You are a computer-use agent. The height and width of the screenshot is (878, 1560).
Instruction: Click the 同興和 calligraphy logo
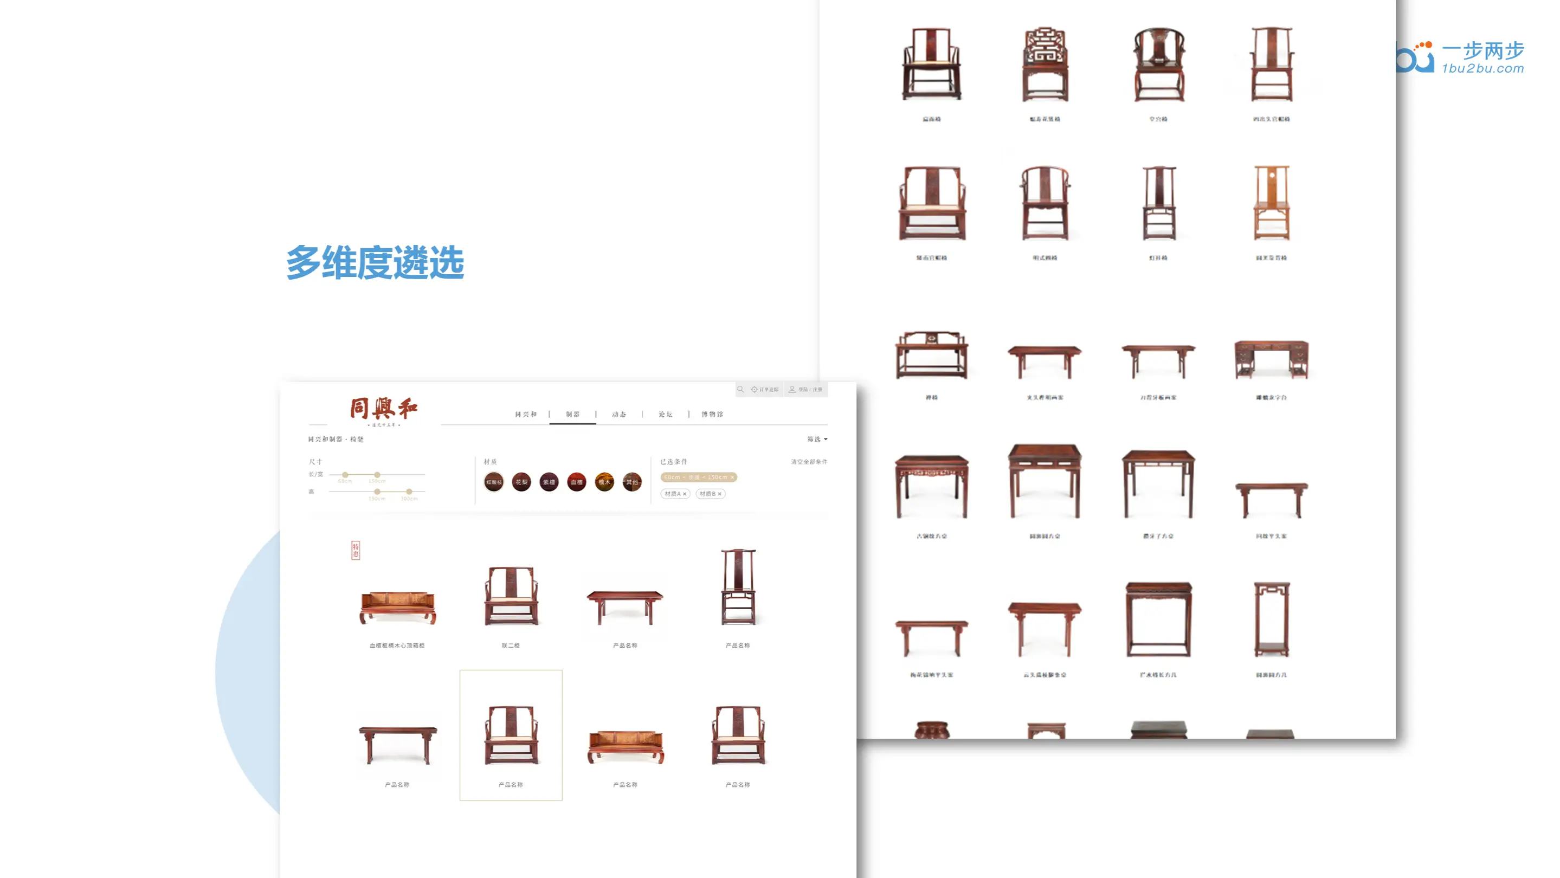click(383, 410)
